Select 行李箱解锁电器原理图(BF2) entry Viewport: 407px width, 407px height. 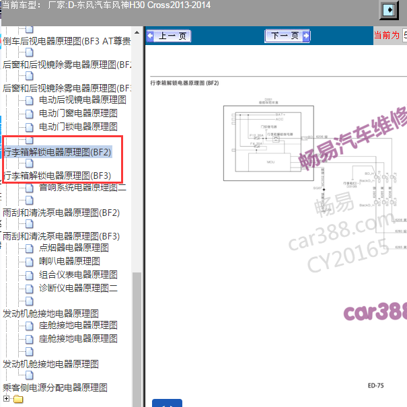pos(58,152)
